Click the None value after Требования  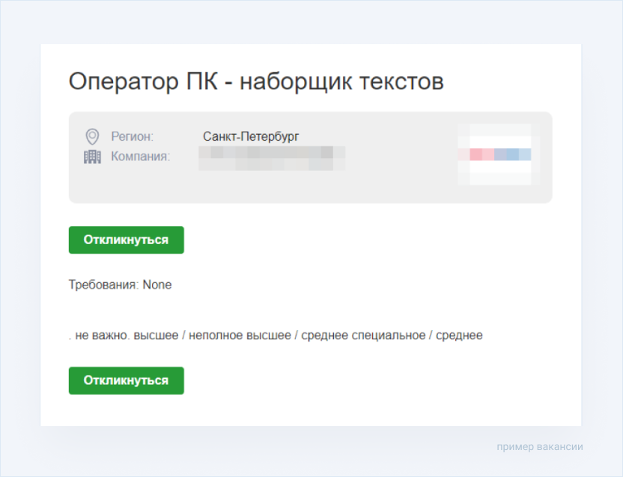(x=157, y=285)
